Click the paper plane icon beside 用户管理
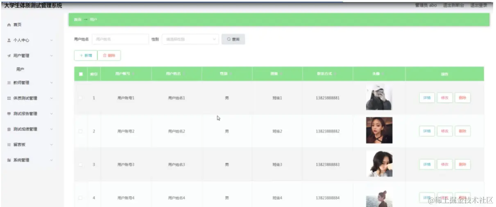Image resolution: width=496 pixels, height=207 pixels. tap(9, 56)
